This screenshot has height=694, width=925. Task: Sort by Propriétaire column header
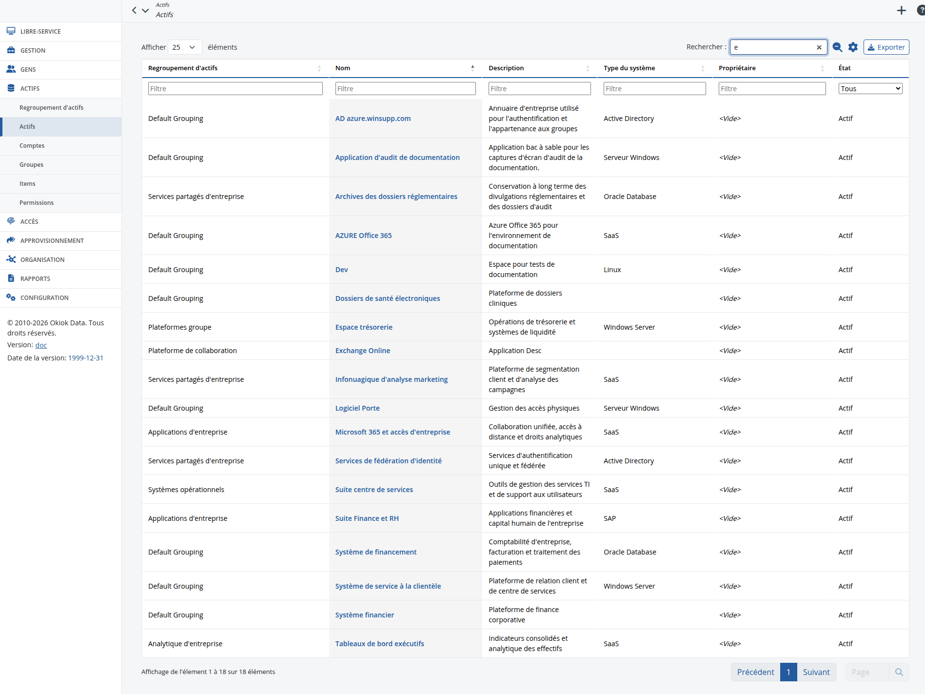[772, 68]
